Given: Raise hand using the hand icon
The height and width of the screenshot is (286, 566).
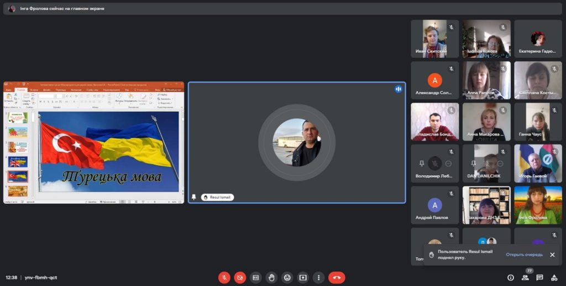Looking at the screenshot, I should pyautogui.click(x=271, y=277).
